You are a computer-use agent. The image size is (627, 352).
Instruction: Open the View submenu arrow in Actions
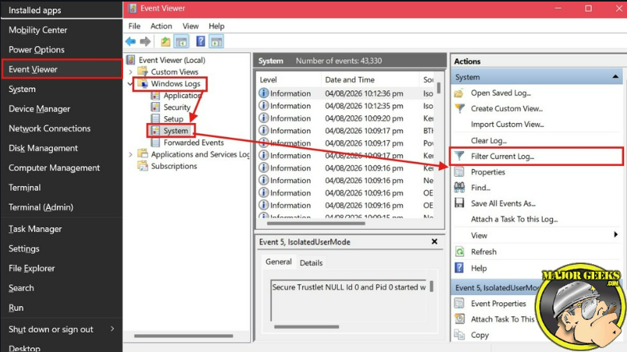(x=616, y=235)
